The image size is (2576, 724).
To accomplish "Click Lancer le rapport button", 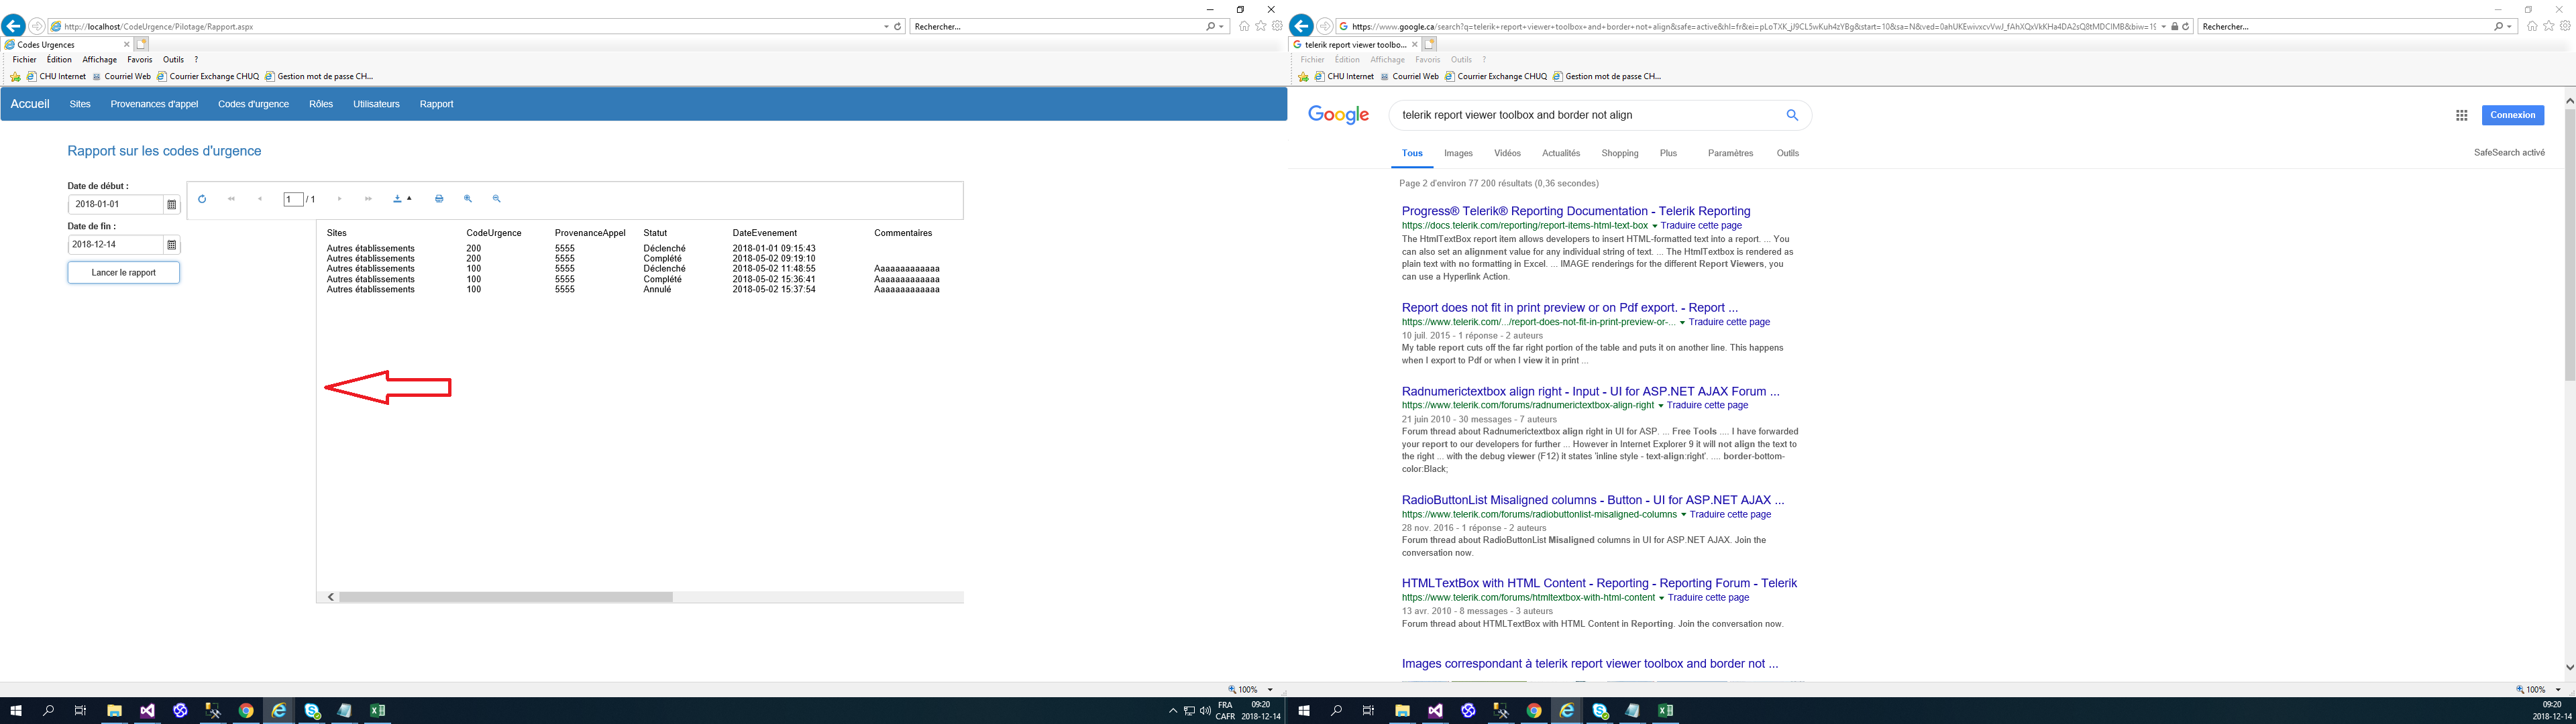I will coord(124,273).
